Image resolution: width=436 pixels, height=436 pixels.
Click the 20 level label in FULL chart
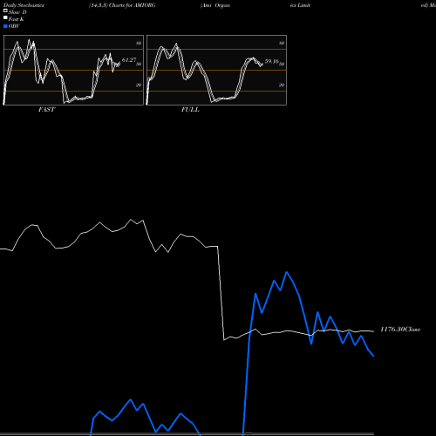click(x=282, y=85)
